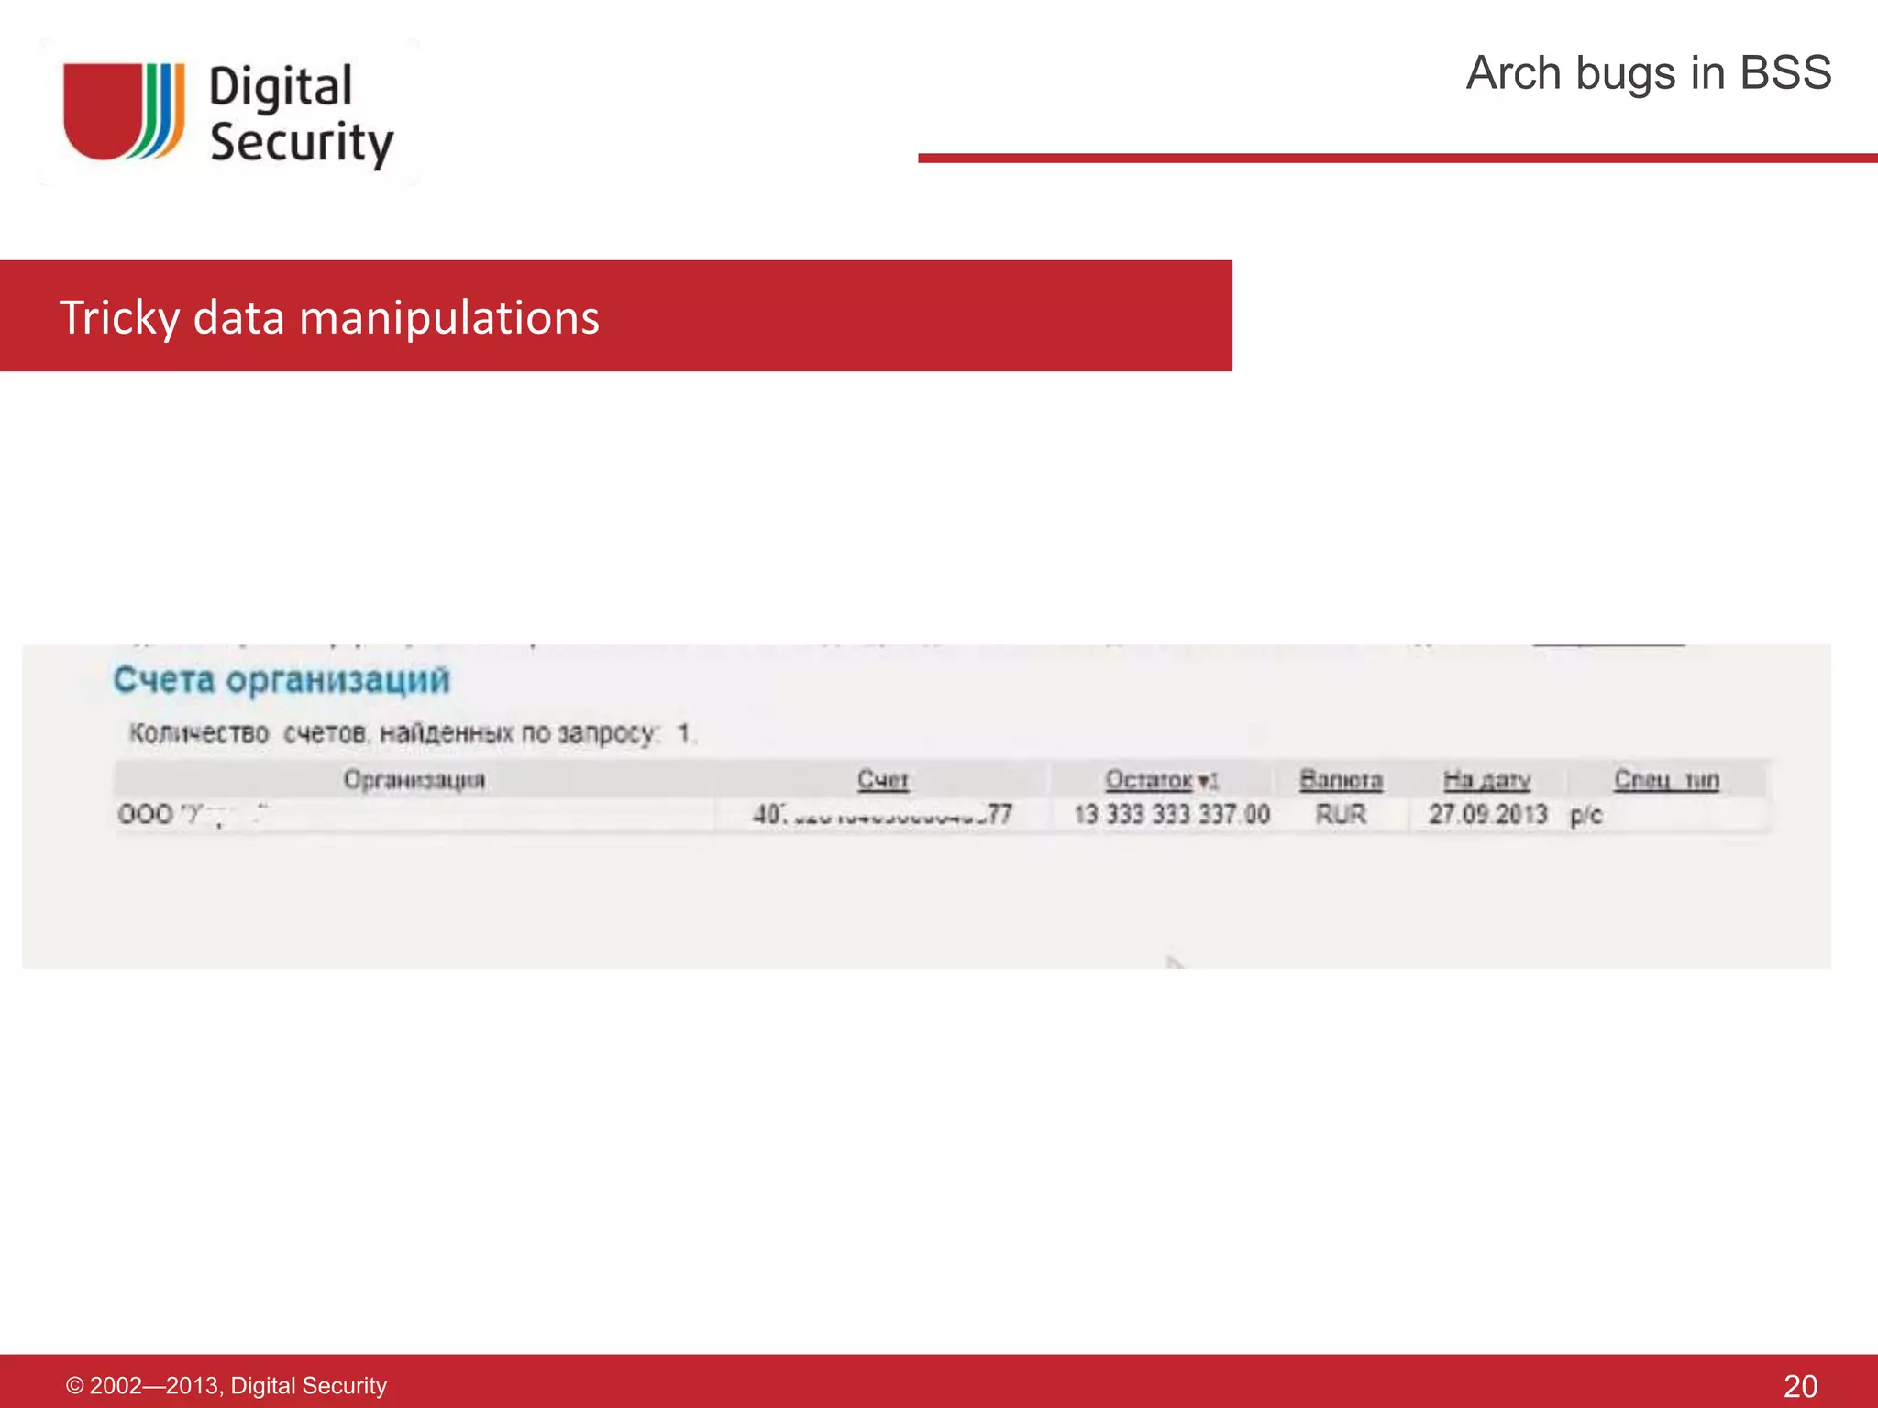Click the account number ending in 77
Viewport: 1878px width, 1408px height.
point(882,814)
